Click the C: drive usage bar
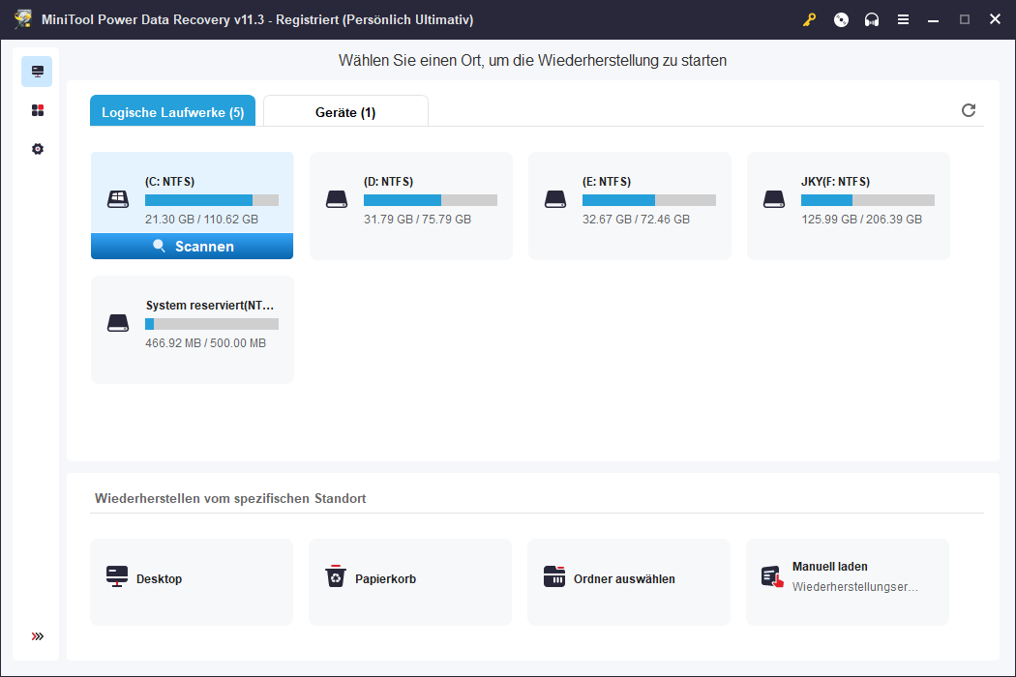Image resolution: width=1016 pixels, height=677 pixels. pos(212,200)
